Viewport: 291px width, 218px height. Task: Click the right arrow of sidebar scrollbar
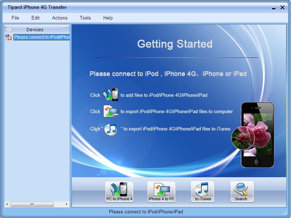[67, 205]
